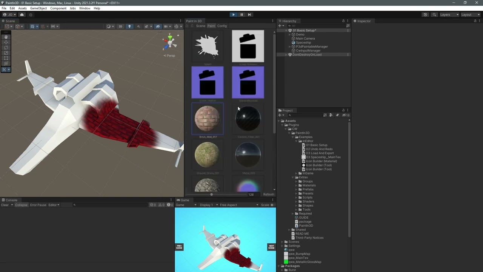
Task: Toggle scene lighting bulb
Action: tap(129, 26)
